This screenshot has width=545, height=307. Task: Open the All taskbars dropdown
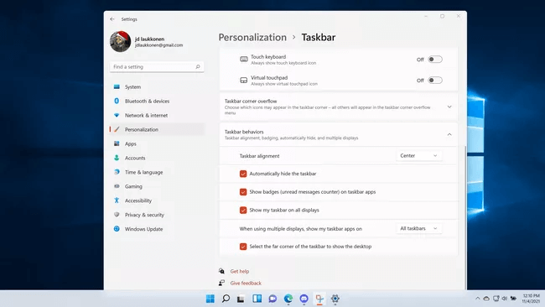[419, 228]
